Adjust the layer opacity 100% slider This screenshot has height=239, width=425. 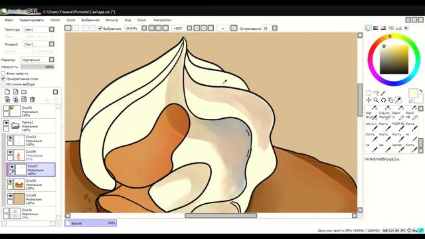[38, 66]
